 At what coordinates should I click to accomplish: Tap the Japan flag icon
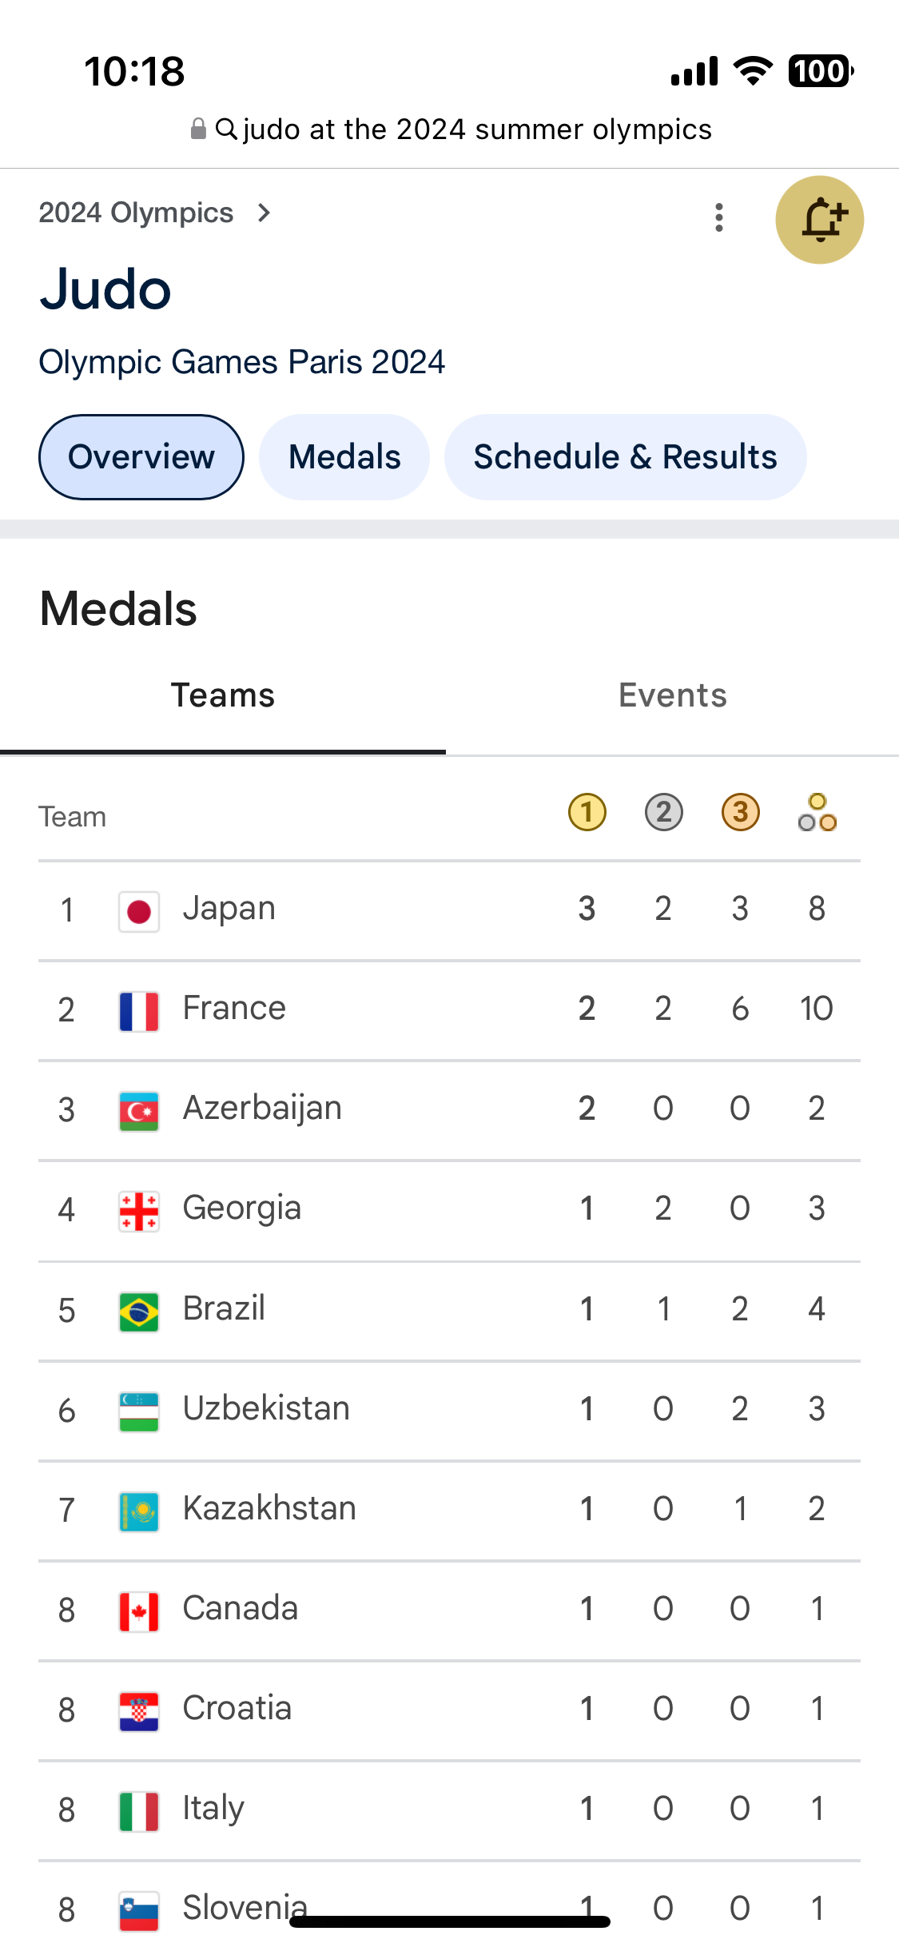[x=139, y=911]
